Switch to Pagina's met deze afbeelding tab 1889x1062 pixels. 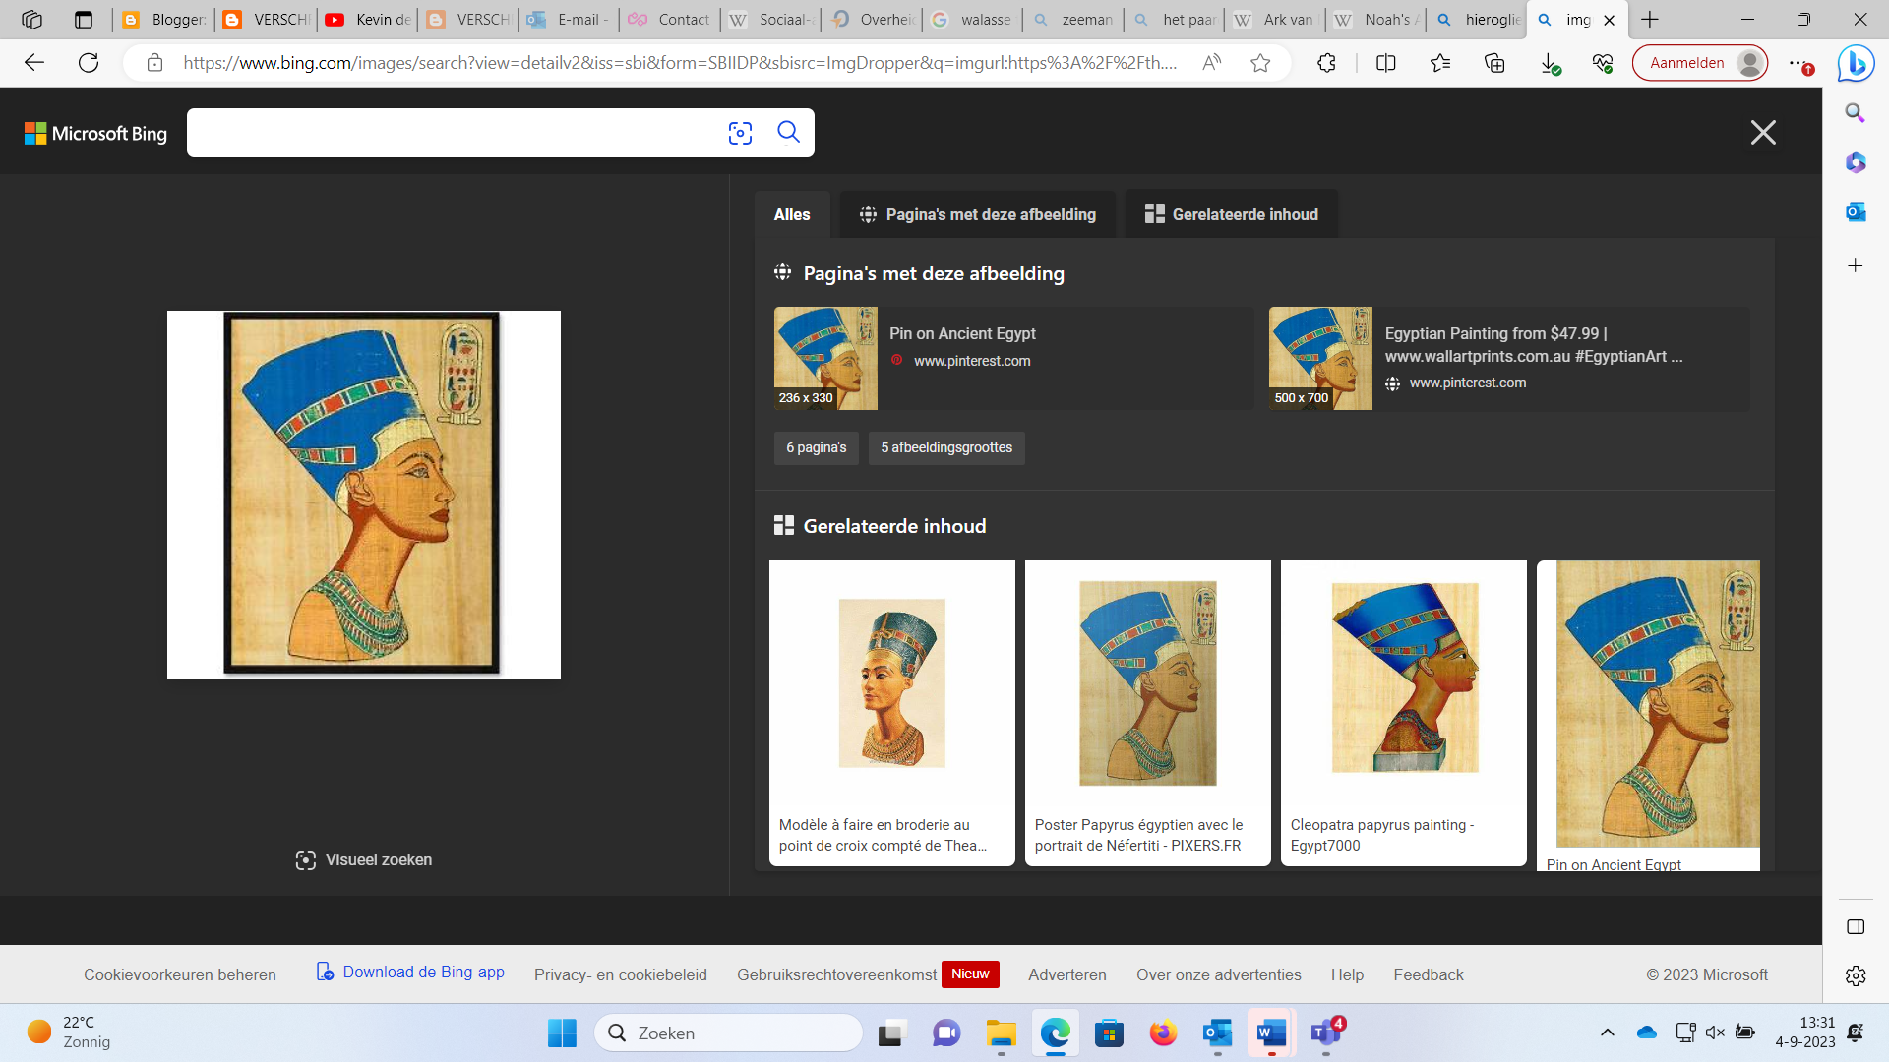(x=977, y=214)
